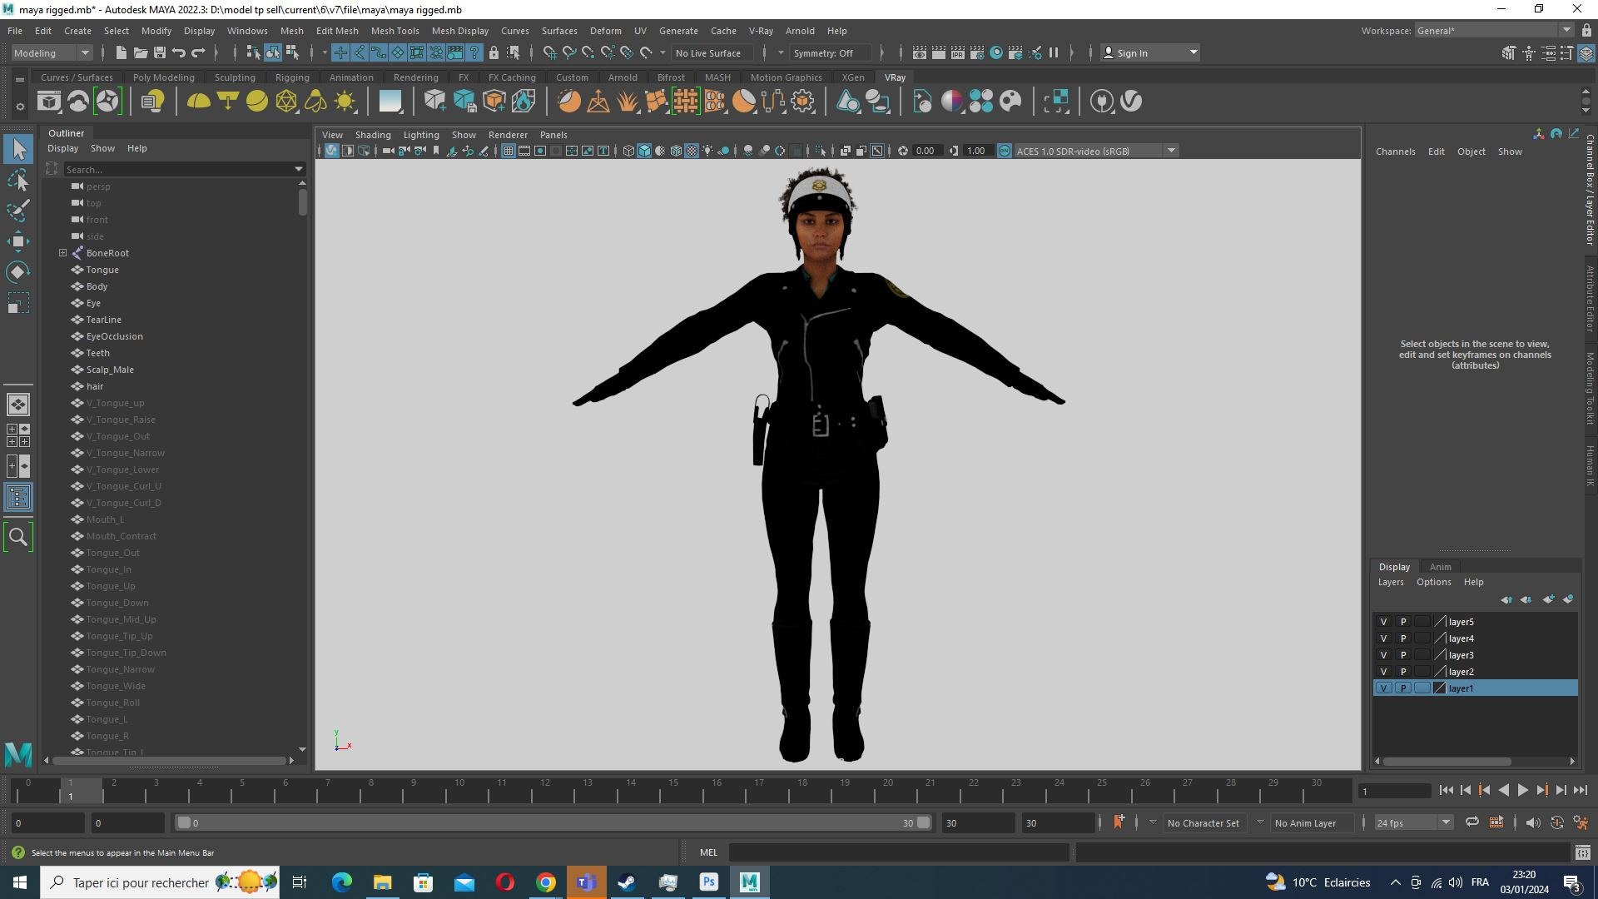The image size is (1598, 899).
Task: Open the 24 fps frame rate dropdown
Action: 1412,822
